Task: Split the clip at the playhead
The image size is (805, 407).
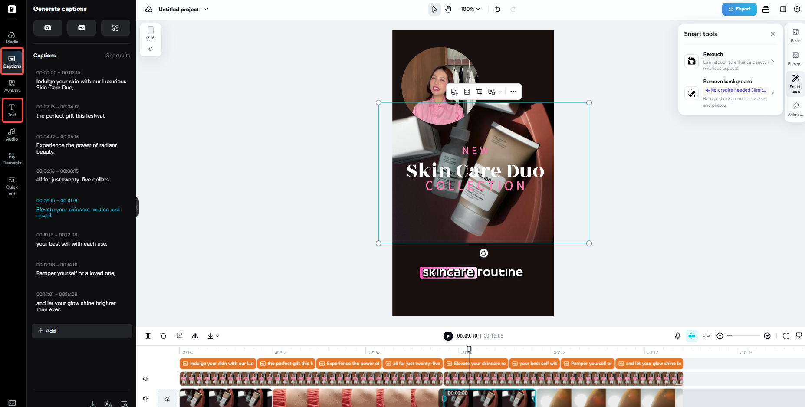Action: [x=148, y=335]
